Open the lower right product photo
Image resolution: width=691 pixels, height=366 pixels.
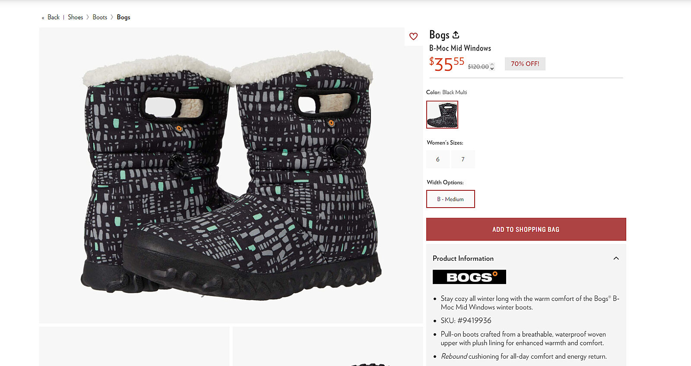tap(328, 346)
